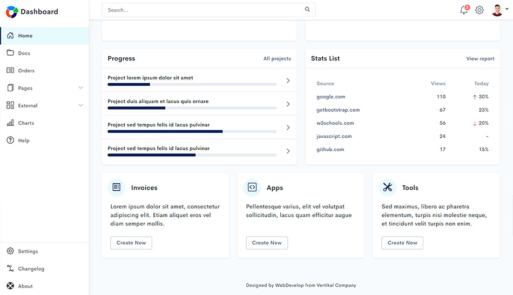This screenshot has height=295, width=513.
Task: Focus the Search input field
Action: pyautogui.click(x=208, y=10)
